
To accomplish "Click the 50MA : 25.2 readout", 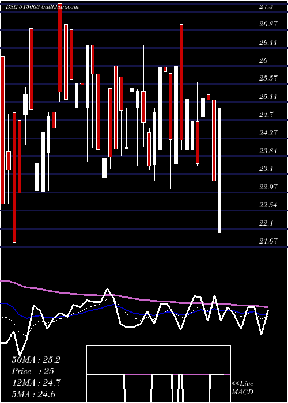I will point(36,360).
